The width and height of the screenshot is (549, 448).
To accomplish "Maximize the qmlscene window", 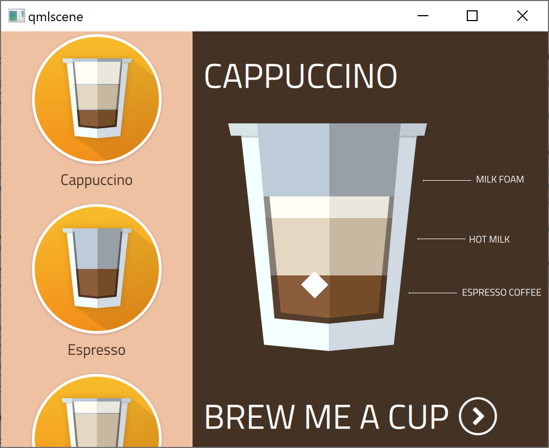I will pyautogui.click(x=472, y=16).
